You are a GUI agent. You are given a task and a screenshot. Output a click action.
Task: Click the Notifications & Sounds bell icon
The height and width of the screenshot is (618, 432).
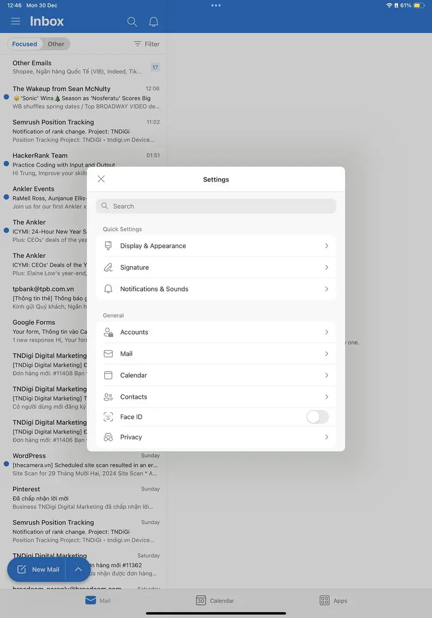click(108, 289)
